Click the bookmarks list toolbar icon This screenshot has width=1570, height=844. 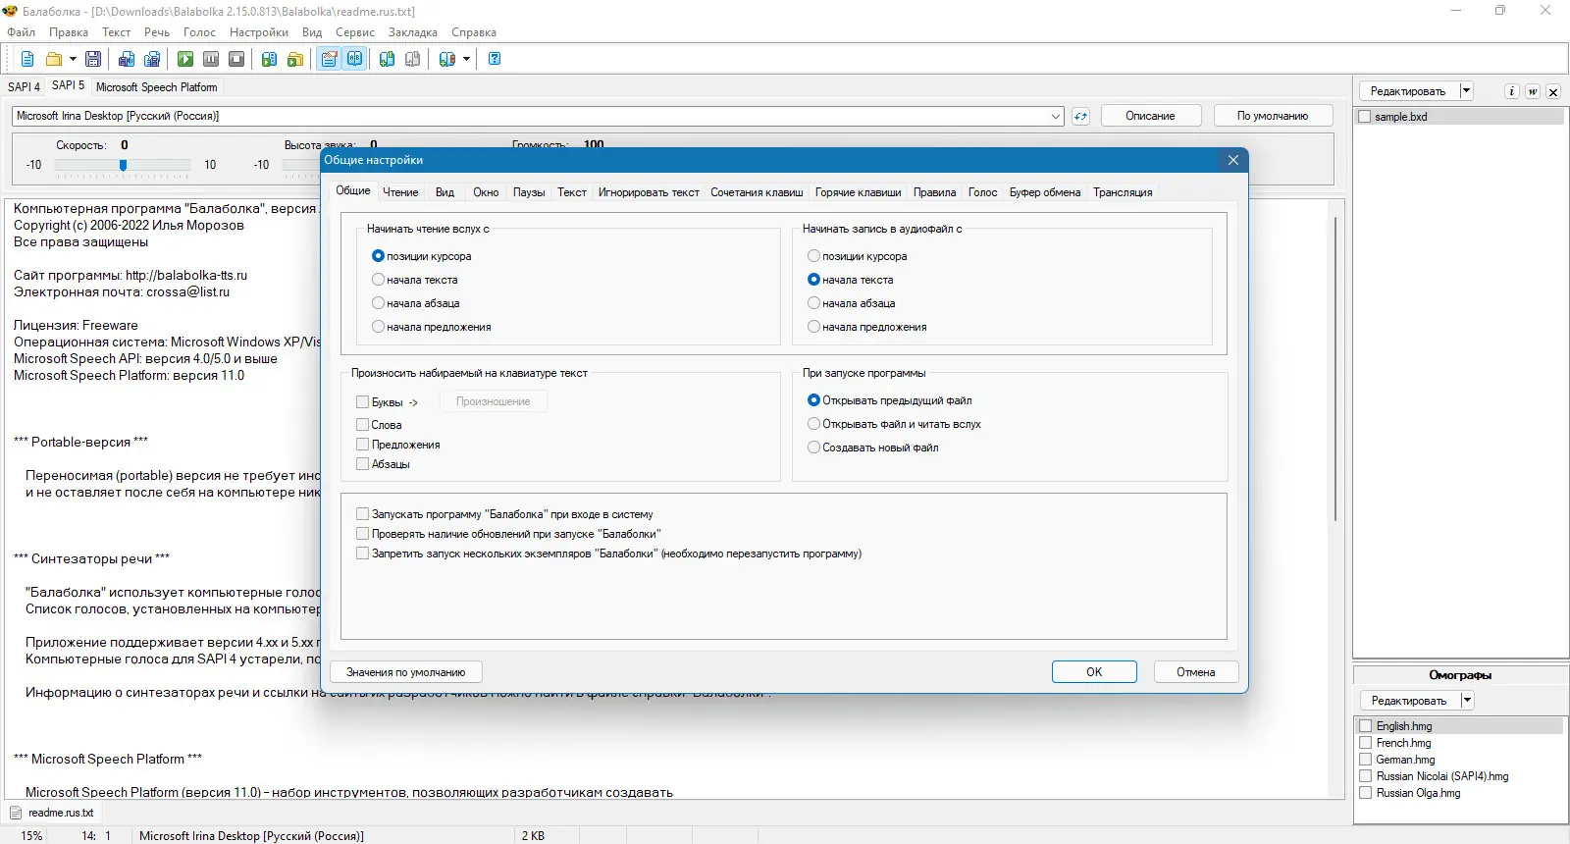coord(446,59)
